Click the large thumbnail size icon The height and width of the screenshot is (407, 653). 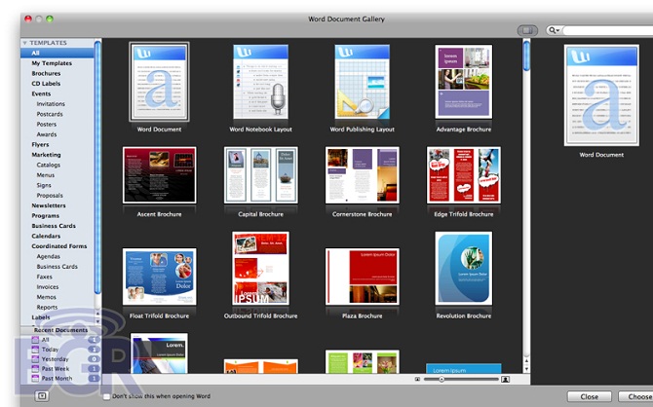coord(505,379)
